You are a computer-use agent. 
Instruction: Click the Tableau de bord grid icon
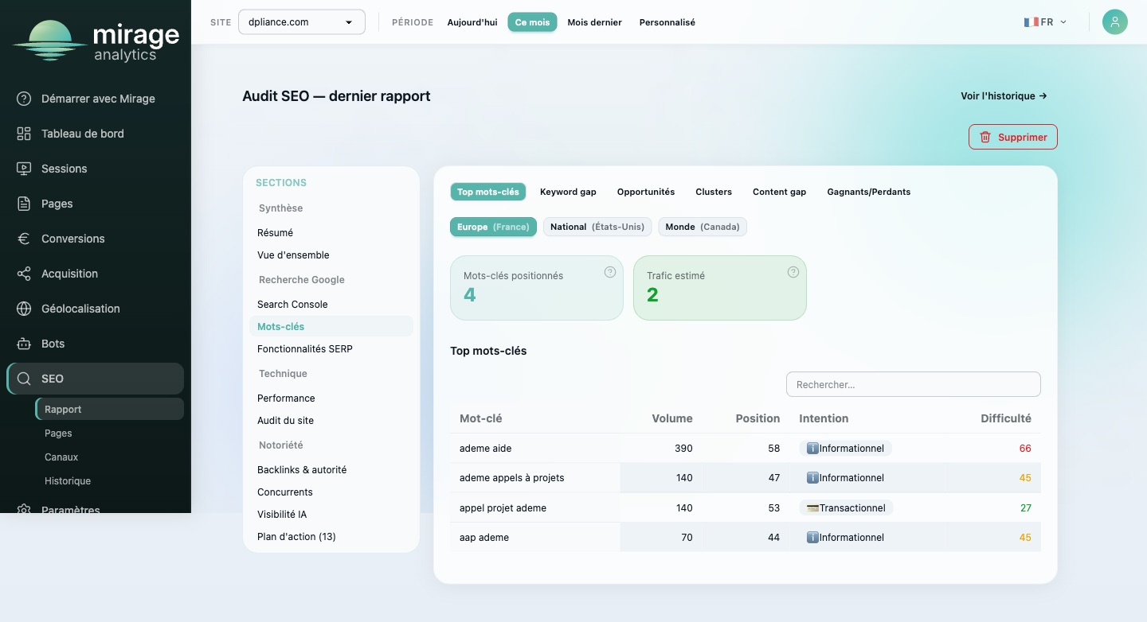click(24, 134)
